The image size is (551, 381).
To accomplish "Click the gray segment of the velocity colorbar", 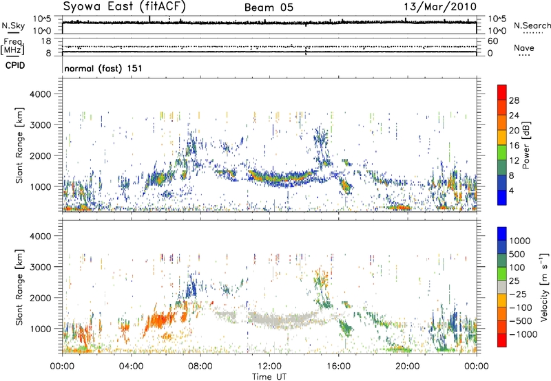I will pos(502,287).
